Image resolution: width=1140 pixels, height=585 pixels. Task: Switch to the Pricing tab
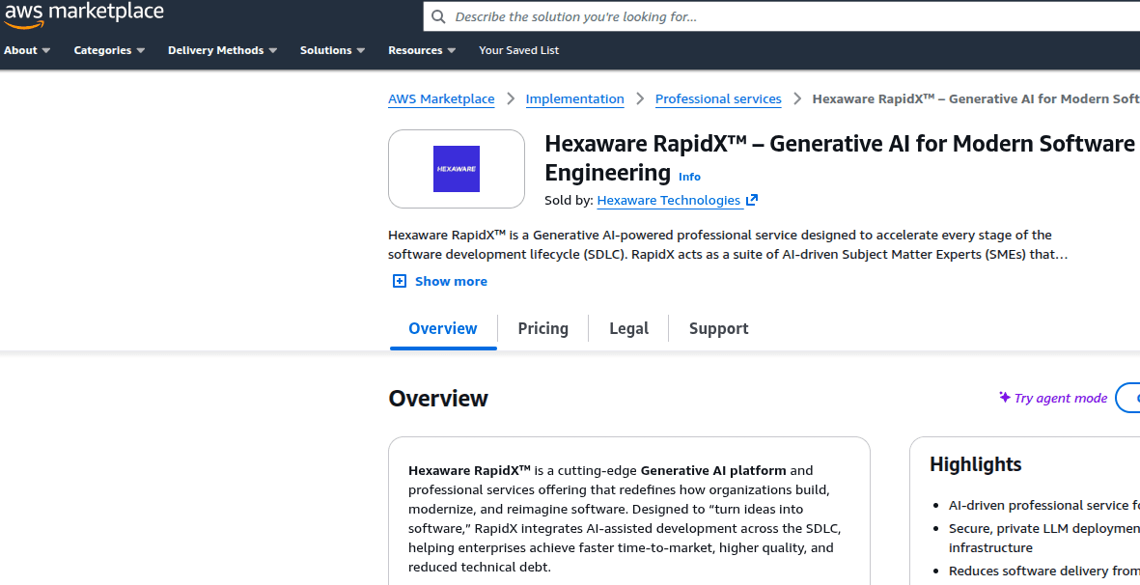(542, 328)
